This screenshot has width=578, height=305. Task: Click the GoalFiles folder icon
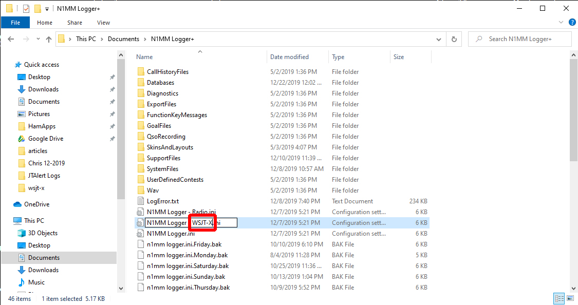pyautogui.click(x=140, y=126)
